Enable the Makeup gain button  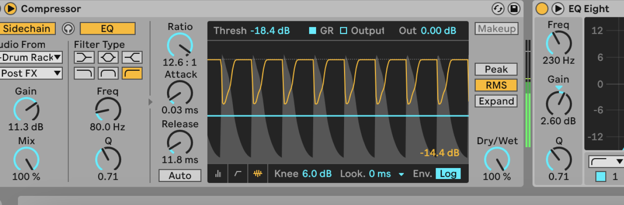tap(497, 29)
